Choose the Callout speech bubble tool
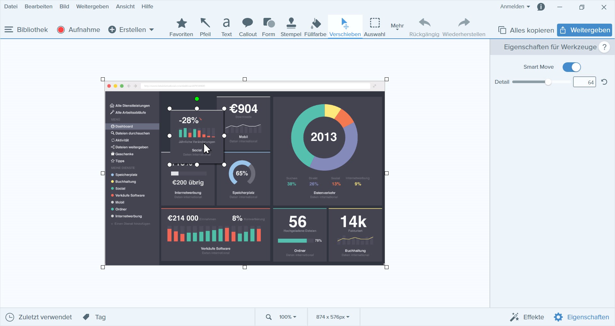Image resolution: width=615 pixels, height=326 pixels. [248, 27]
